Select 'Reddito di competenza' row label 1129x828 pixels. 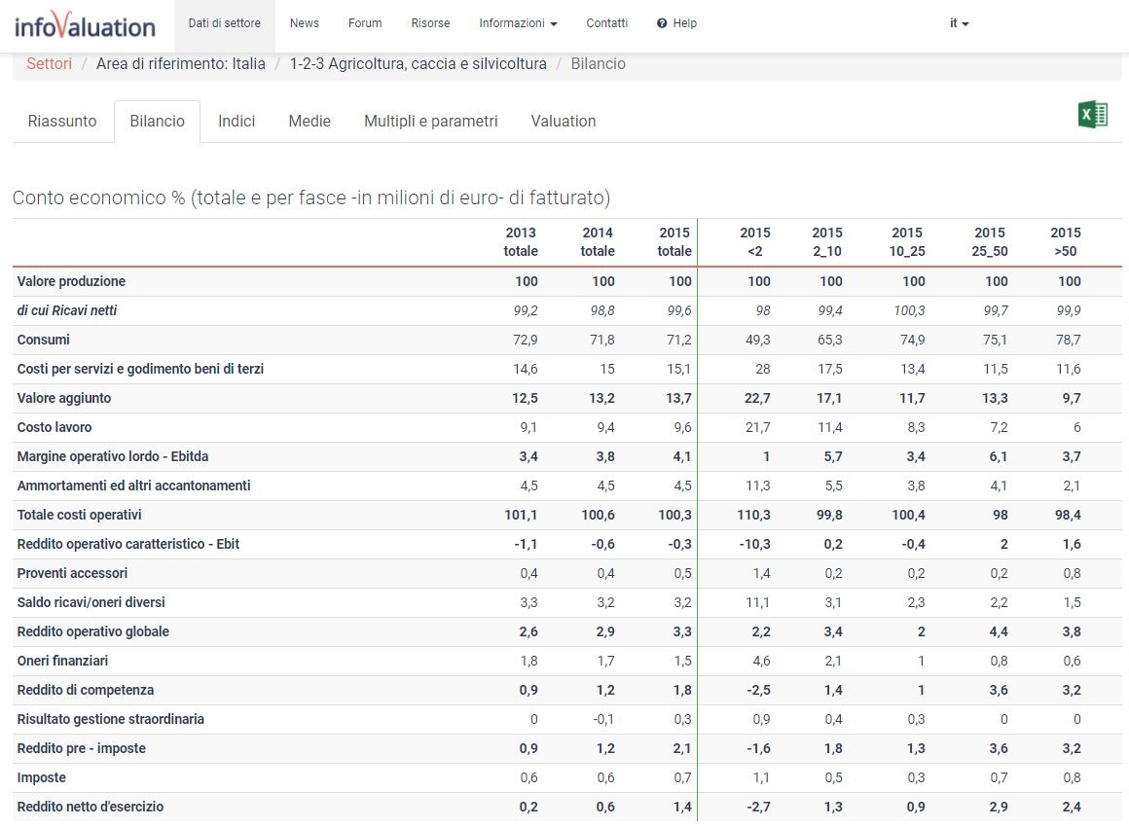(x=85, y=690)
